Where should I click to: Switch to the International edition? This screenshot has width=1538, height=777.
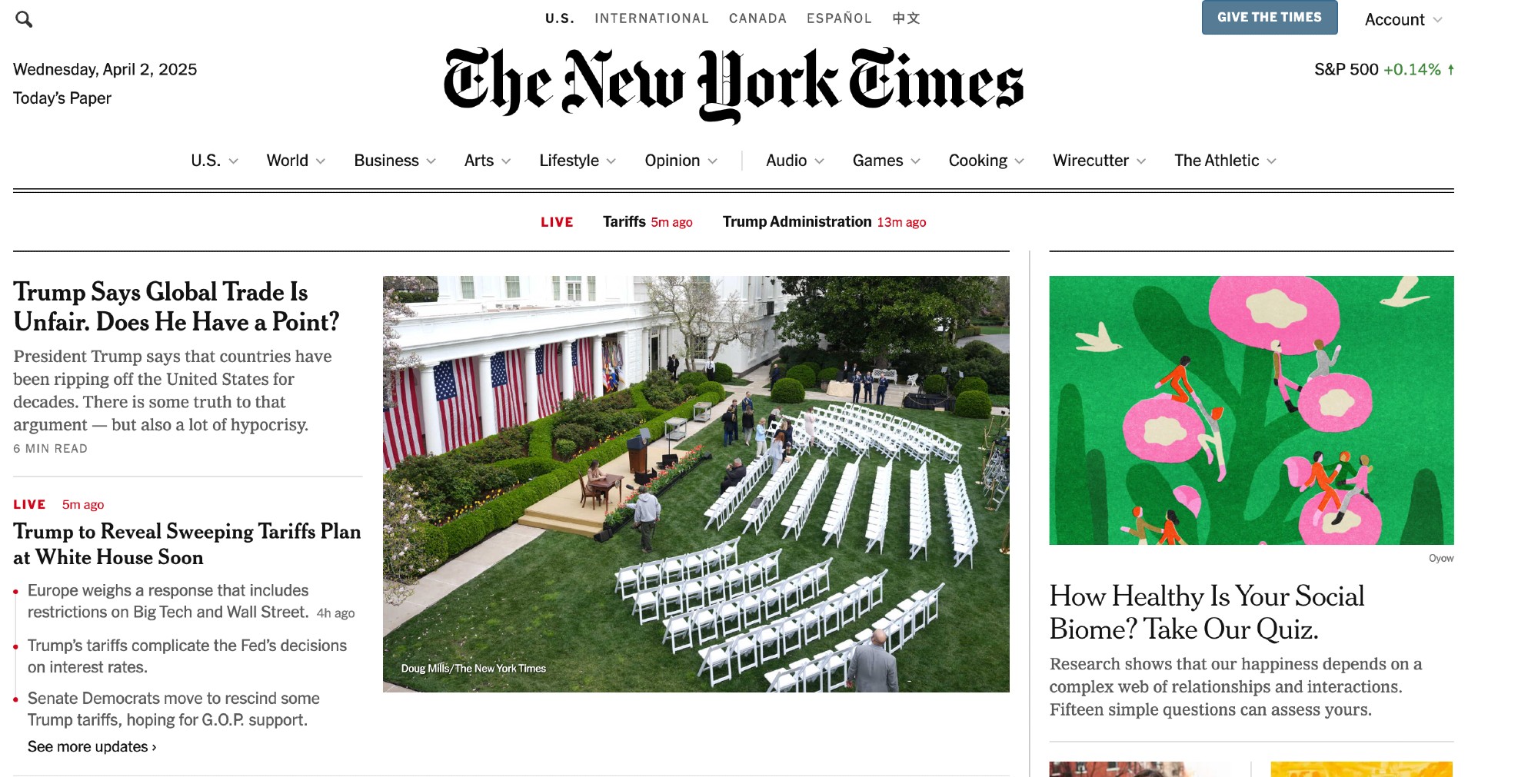click(651, 18)
